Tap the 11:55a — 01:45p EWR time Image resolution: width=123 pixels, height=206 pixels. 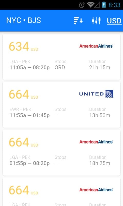pyautogui.click(x=29, y=115)
